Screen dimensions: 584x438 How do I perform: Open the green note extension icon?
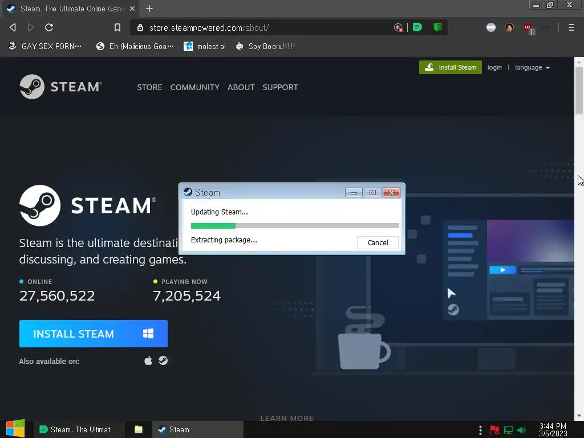[x=417, y=27]
